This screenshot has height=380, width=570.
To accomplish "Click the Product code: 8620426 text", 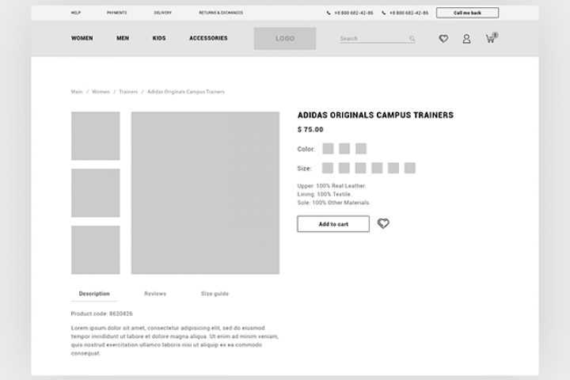I will [102, 313].
